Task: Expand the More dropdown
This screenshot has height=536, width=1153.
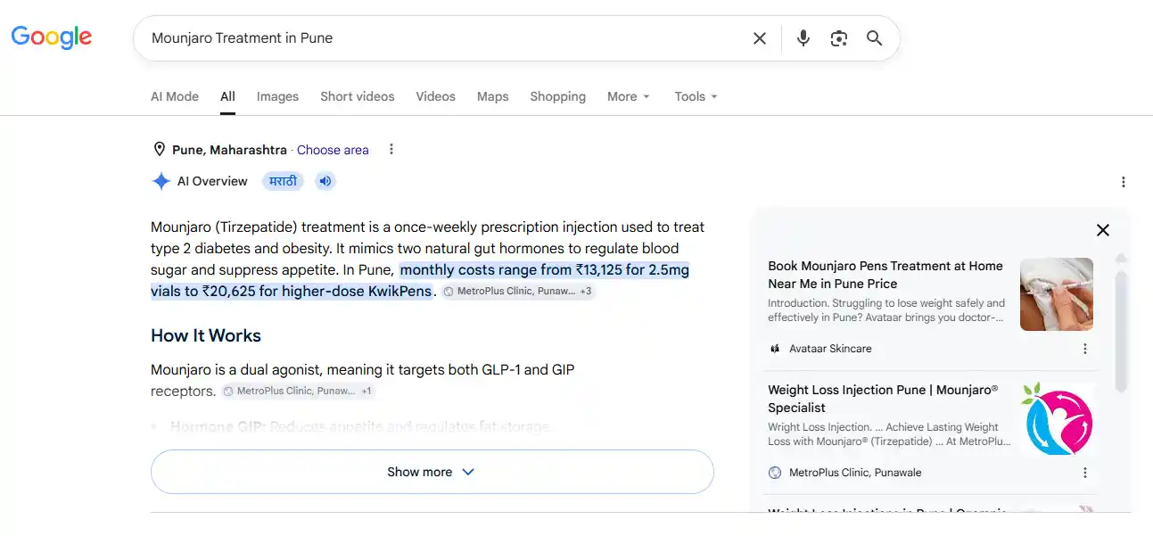Action: [x=629, y=96]
